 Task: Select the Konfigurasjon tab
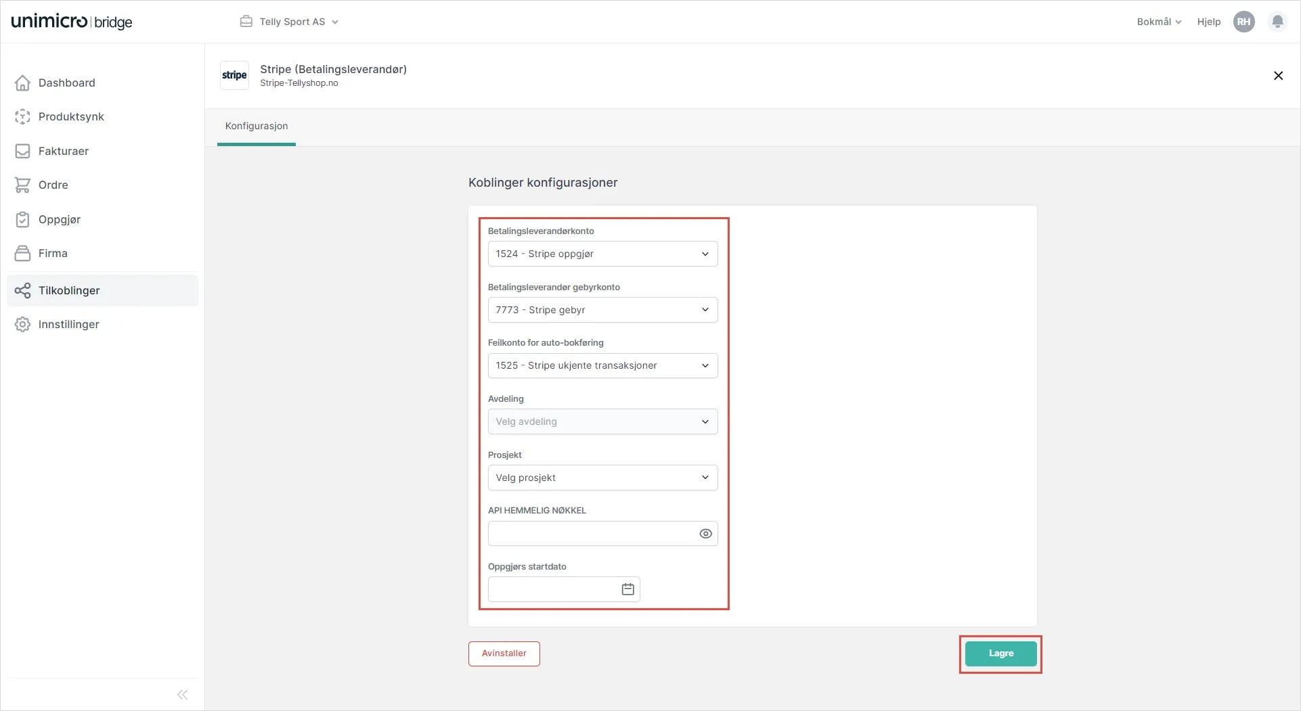257,126
